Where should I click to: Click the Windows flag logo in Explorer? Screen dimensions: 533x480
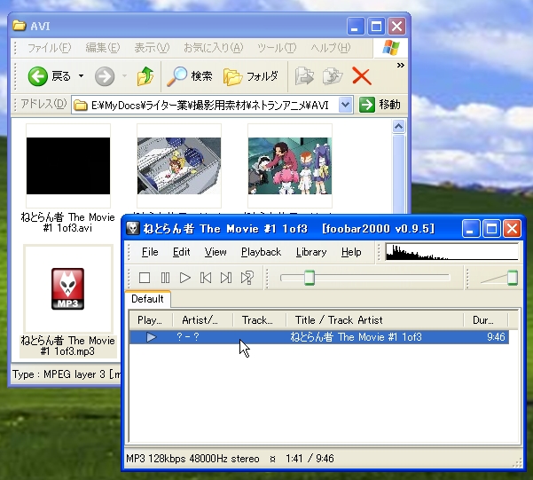pos(390,48)
